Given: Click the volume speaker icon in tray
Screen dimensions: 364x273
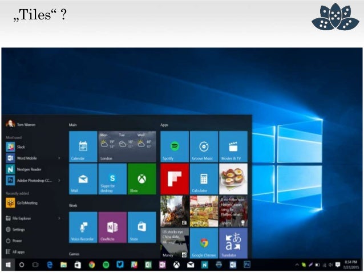Looking at the screenshot, I should pos(331,264).
